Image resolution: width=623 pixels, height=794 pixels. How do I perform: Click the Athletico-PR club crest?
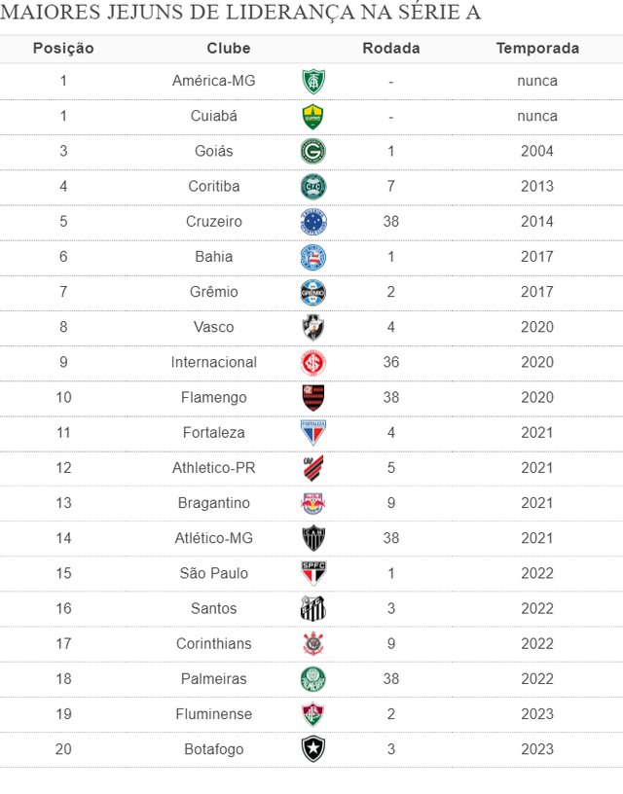coord(313,468)
